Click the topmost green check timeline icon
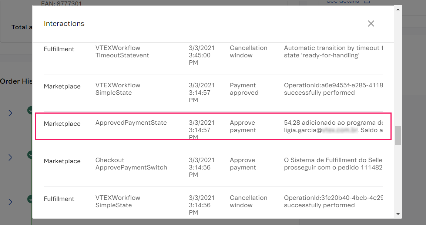This screenshot has width=426, height=225. pyautogui.click(x=30, y=110)
